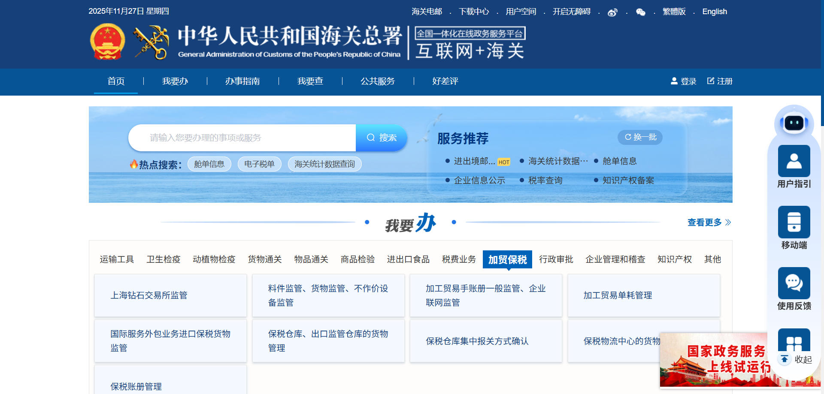The image size is (824, 394).
Task: Open the robot assistant chat icon
Action: tap(794, 123)
